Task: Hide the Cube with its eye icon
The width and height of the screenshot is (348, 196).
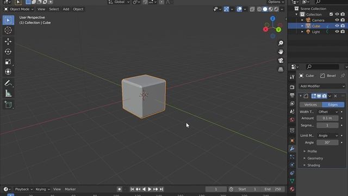Action: tap(337, 26)
